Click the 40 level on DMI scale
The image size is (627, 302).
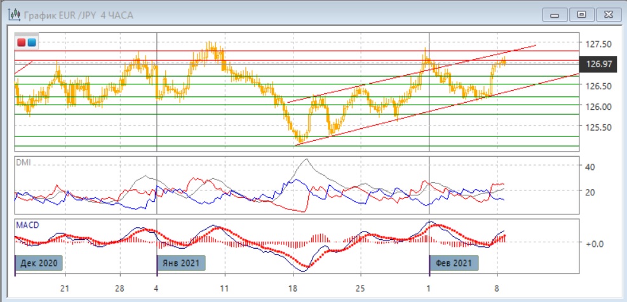point(589,167)
